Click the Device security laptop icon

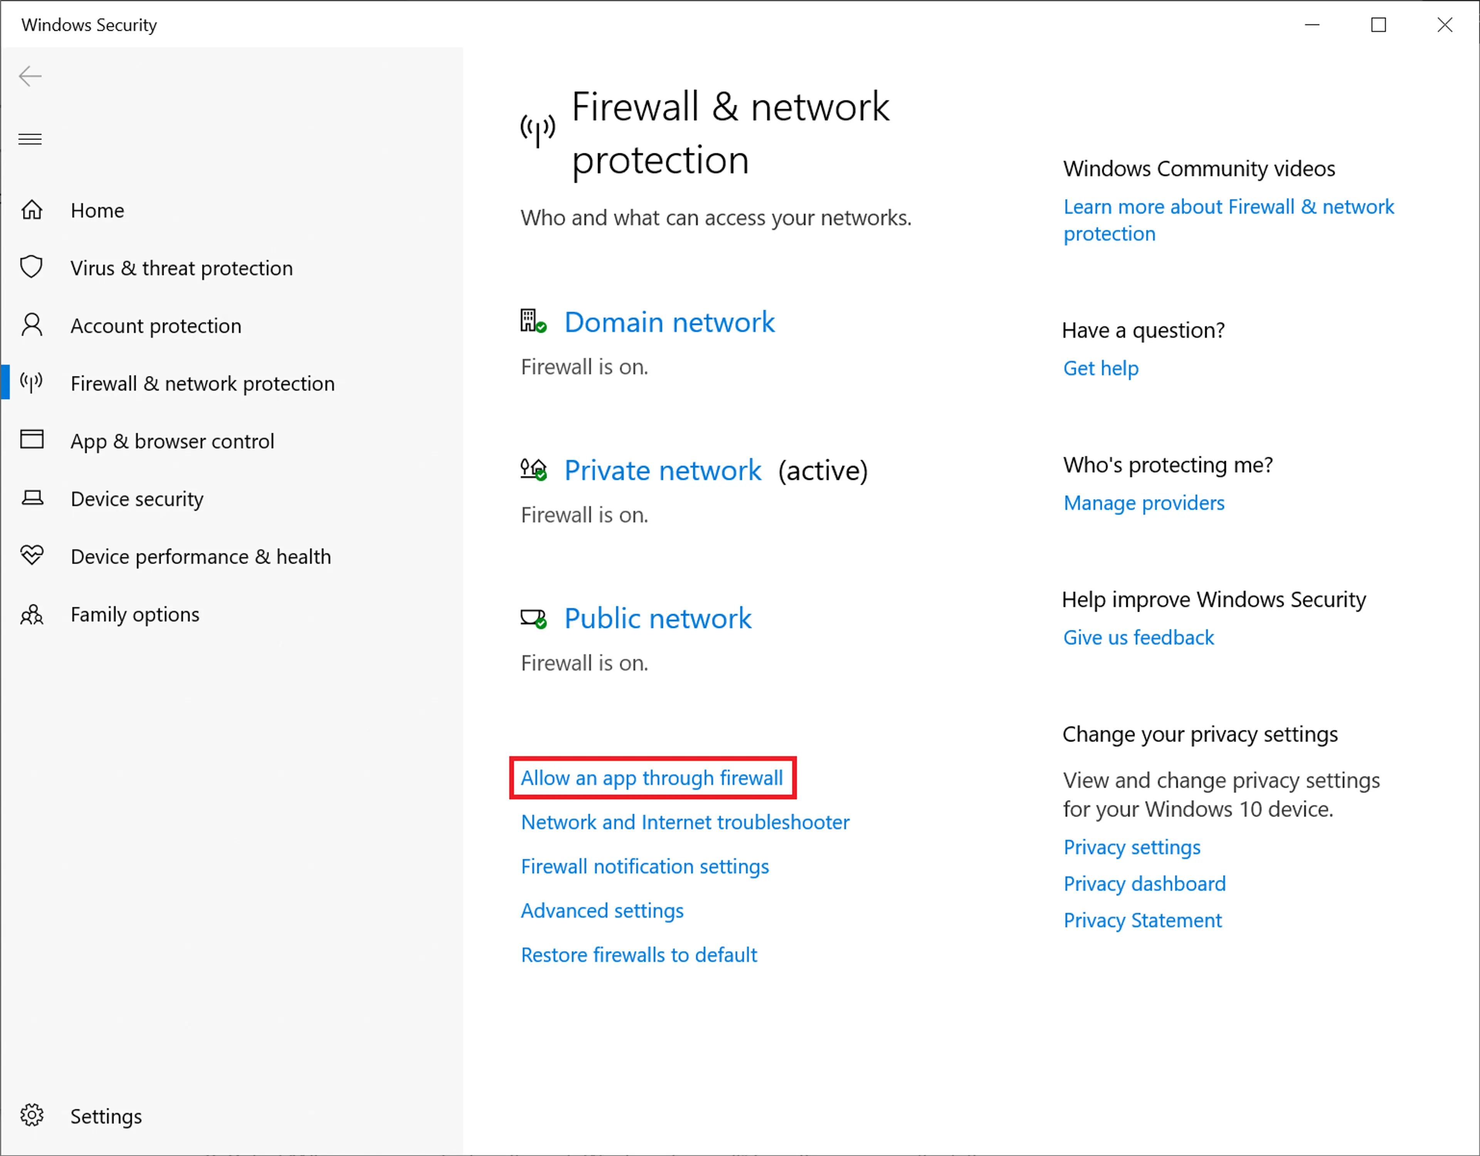pos(32,498)
